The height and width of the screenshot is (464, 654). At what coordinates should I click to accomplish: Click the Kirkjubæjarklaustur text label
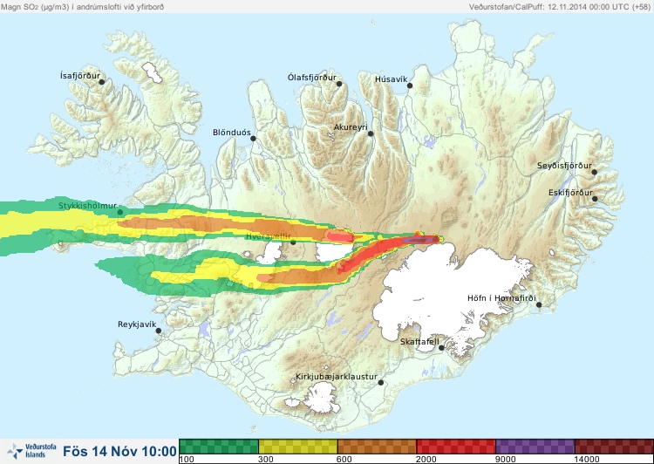[337, 377]
